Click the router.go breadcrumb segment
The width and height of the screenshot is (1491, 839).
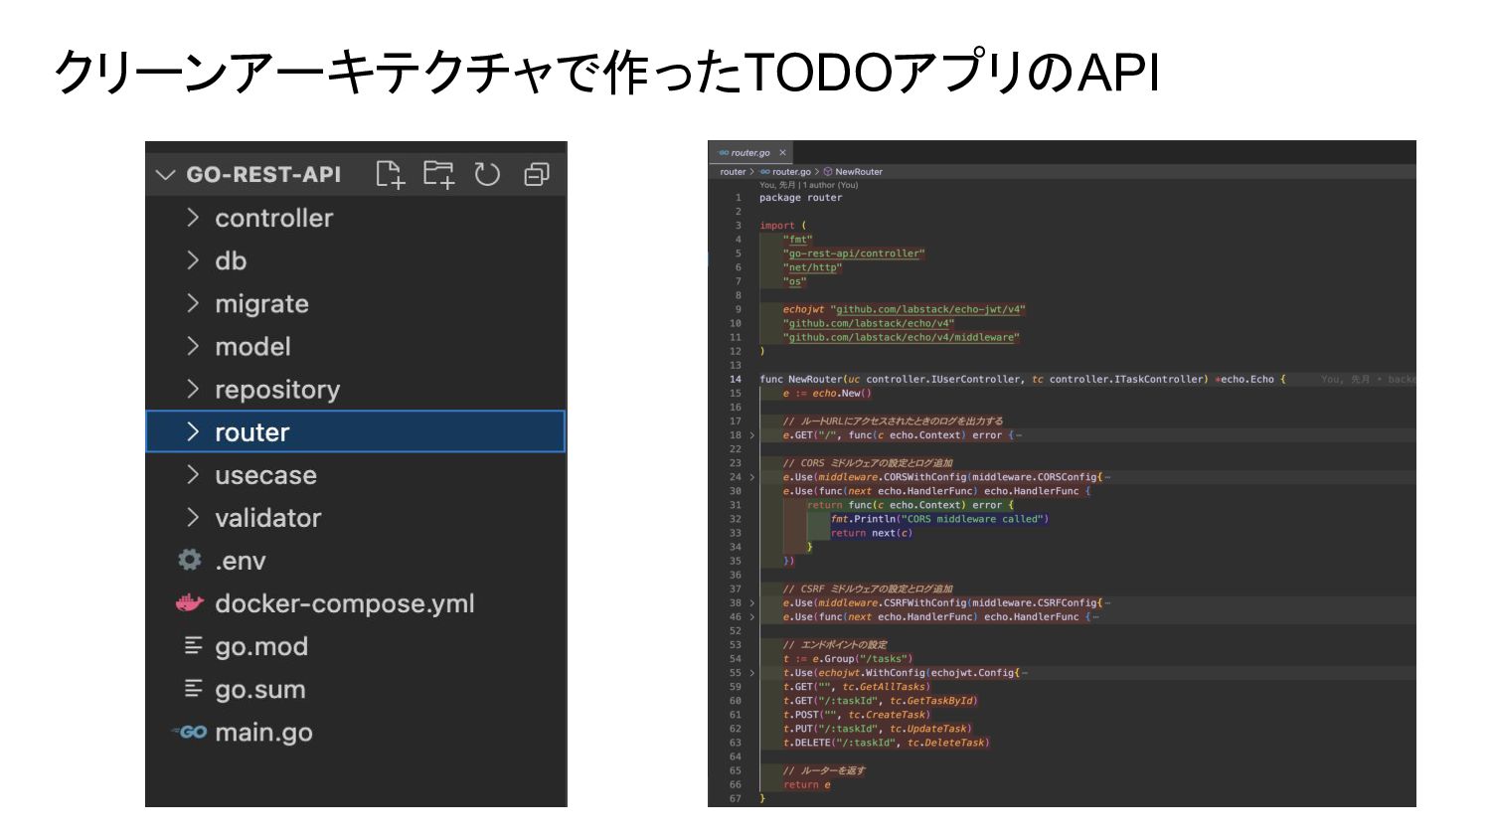(x=791, y=172)
